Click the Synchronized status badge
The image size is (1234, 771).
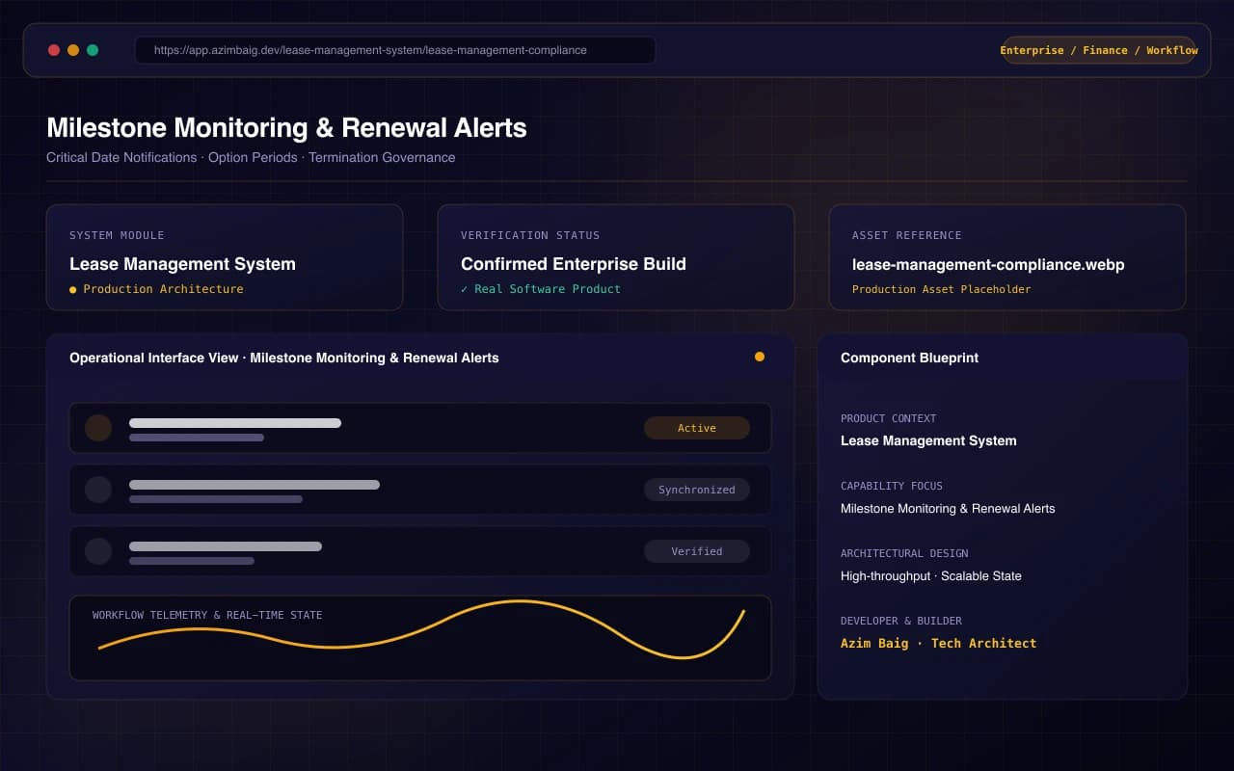coord(697,490)
